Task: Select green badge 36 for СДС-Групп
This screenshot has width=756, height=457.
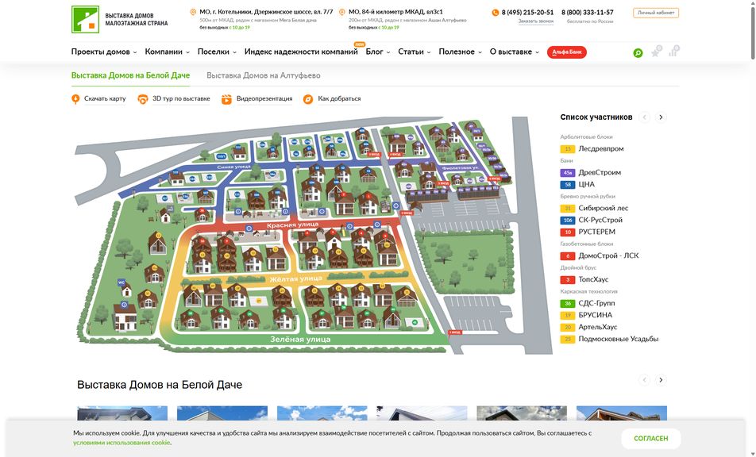Action: point(568,303)
